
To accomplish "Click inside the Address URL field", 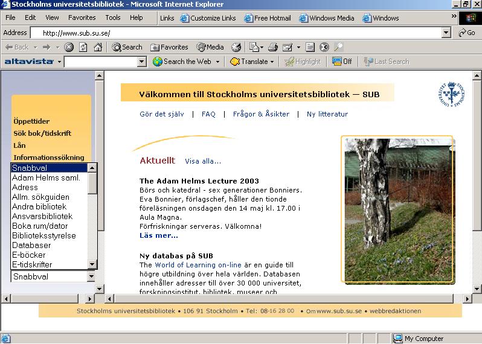I will point(236,33).
